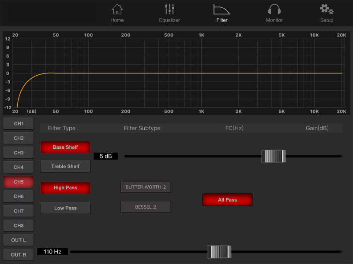Image resolution: width=353 pixels, height=264 pixels.
Task: Select the BUTTER_WORTH_2 subtype
Action: tap(146, 187)
